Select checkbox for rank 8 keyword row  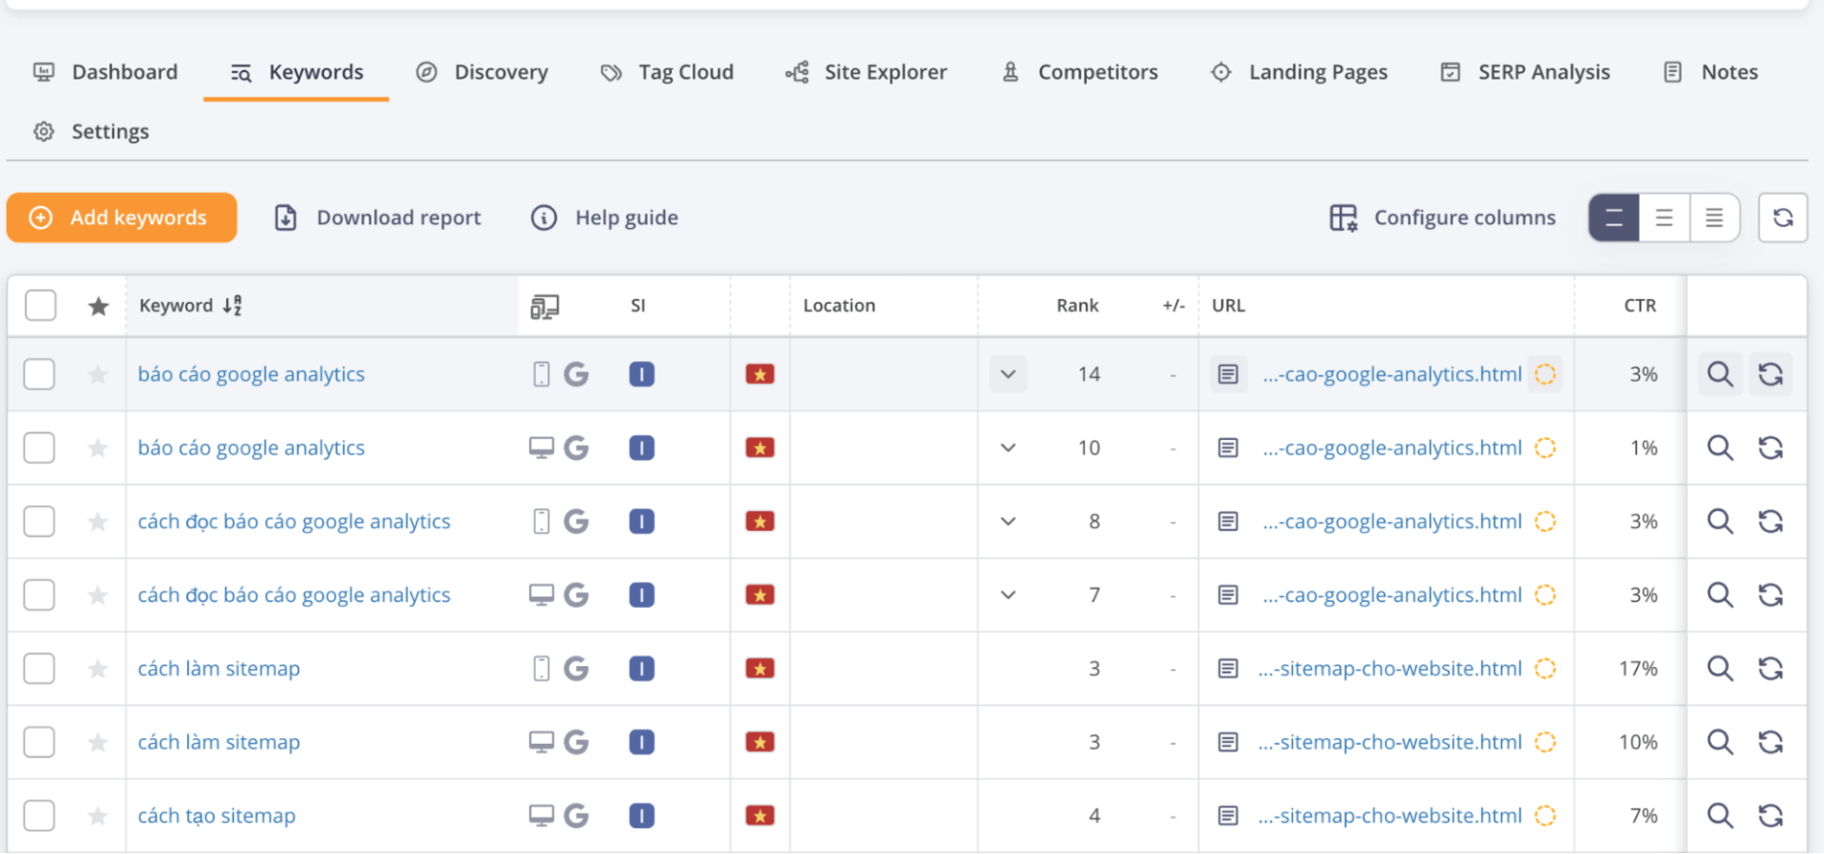tap(39, 522)
